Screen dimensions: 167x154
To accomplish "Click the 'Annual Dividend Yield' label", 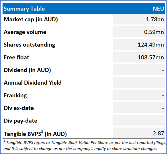I will (x=33, y=83).
